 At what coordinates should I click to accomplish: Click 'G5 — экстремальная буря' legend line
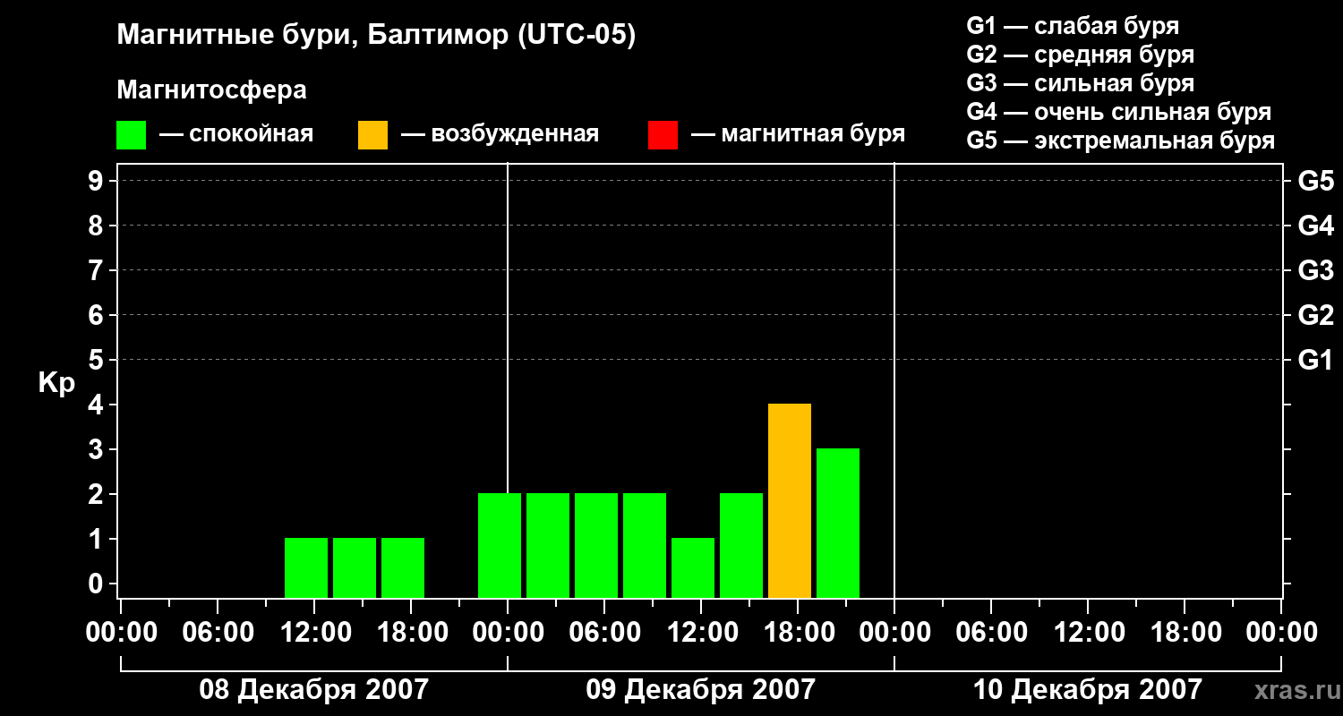tap(1121, 141)
